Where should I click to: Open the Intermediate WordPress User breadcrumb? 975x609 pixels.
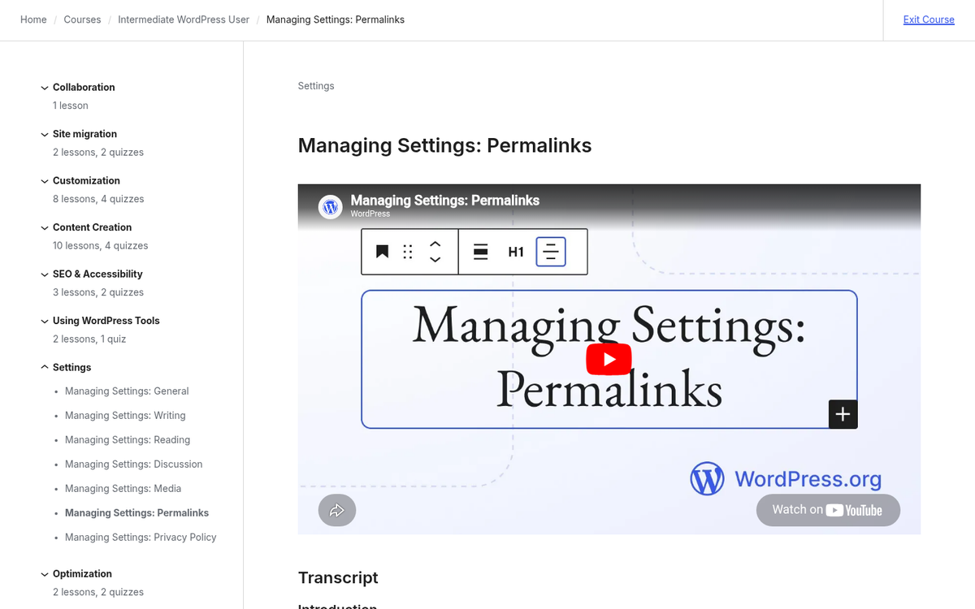pyautogui.click(x=183, y=19)
